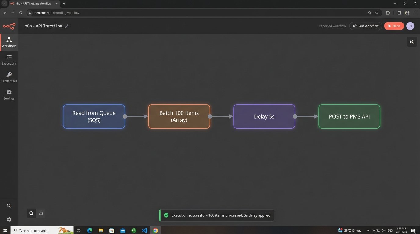
Task: Edit the workflow name using pencil icon
Action: (67, 26)
